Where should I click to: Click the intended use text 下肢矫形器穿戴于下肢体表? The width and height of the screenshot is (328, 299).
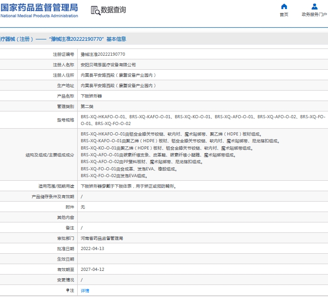tap(129, 186)
